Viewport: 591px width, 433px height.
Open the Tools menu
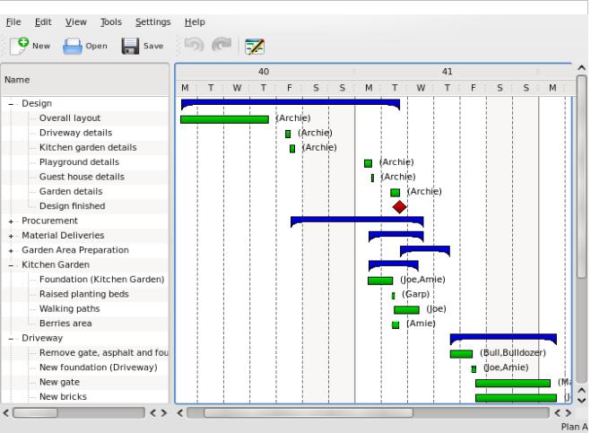pos(111,22)
